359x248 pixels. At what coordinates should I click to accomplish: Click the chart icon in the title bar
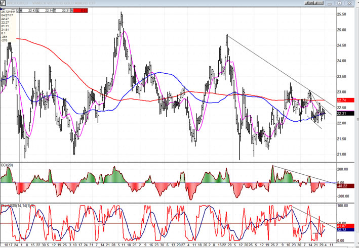[x=3, y=3]
